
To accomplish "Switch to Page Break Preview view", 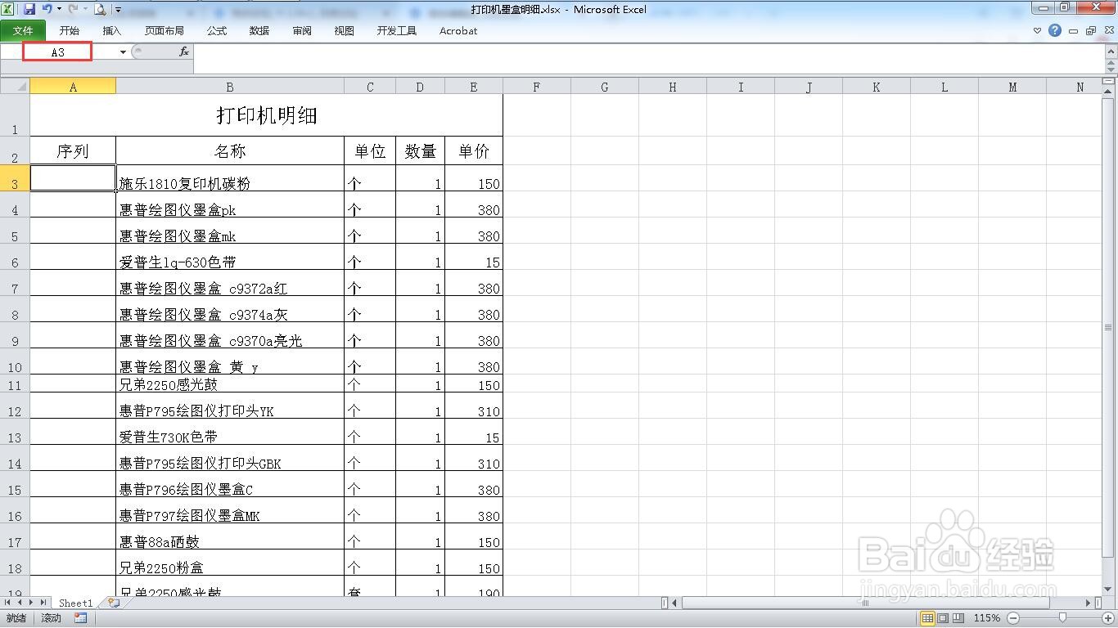I will coord(958,618).
